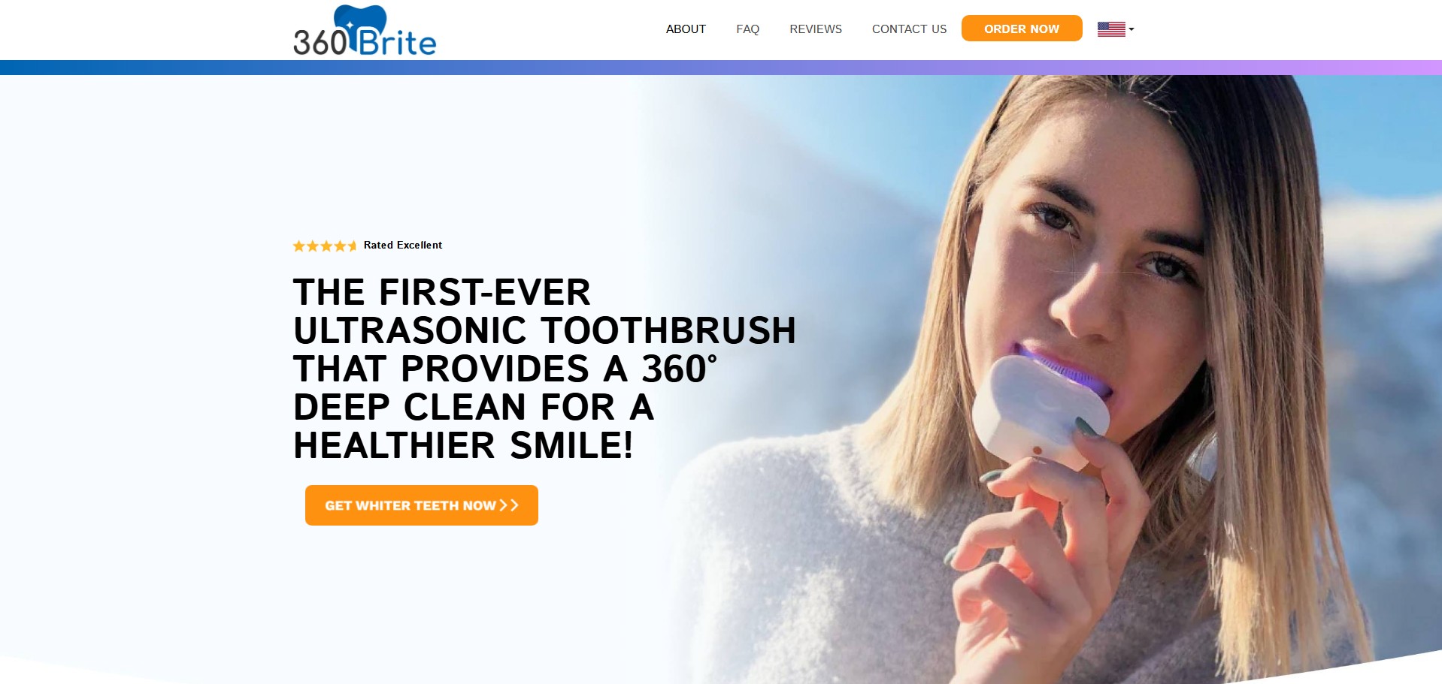Image resolution: width=1442 pixels, height=684 pixels.
Task: Click the five-star rating icons
Action: point(325,246)
